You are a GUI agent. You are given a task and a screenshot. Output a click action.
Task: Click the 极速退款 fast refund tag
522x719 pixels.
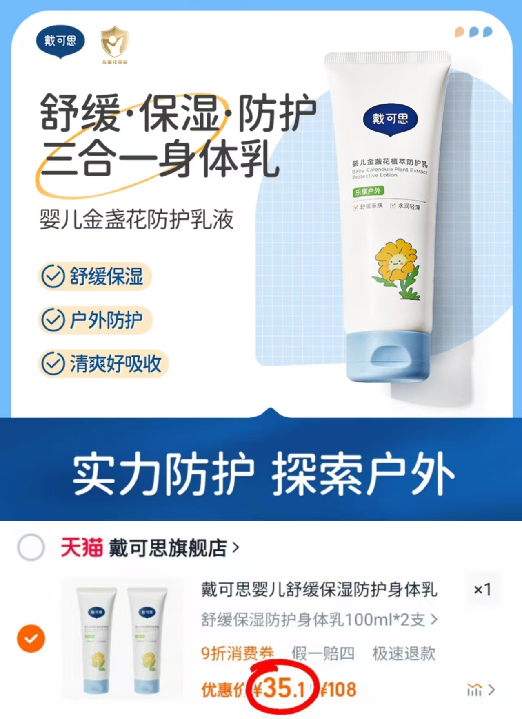pos(404,653)
